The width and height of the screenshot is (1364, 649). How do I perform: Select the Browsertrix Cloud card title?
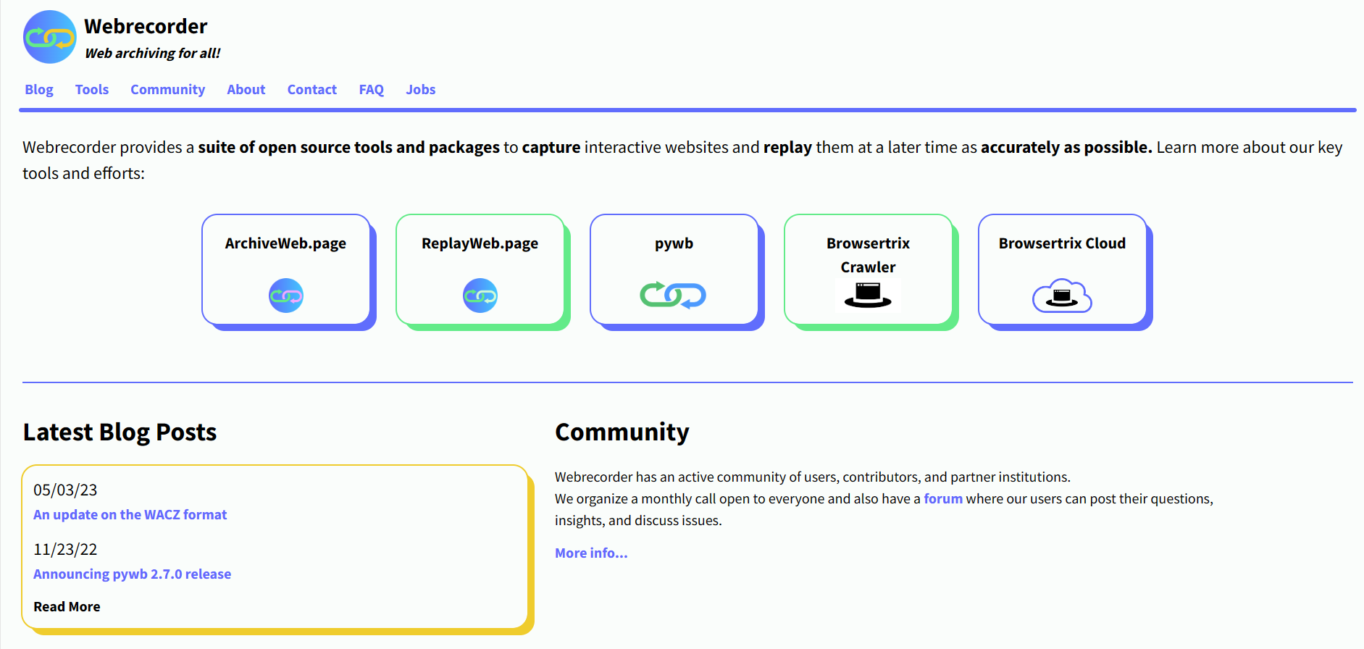pyautogui.click(x=1062, y=243)
